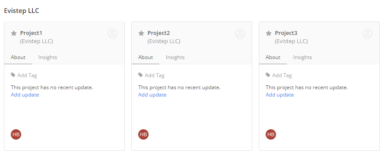Click Add Tag text in Project2 card
This screenshot has height=159, width=384.
[x=155, y=75]
